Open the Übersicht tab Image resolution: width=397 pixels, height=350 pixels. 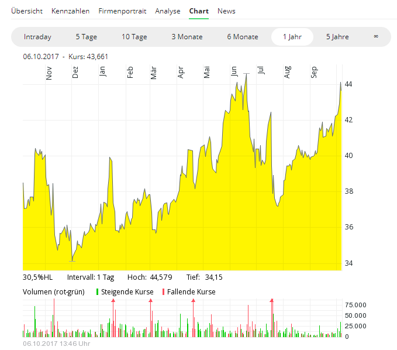pos(27,11)
